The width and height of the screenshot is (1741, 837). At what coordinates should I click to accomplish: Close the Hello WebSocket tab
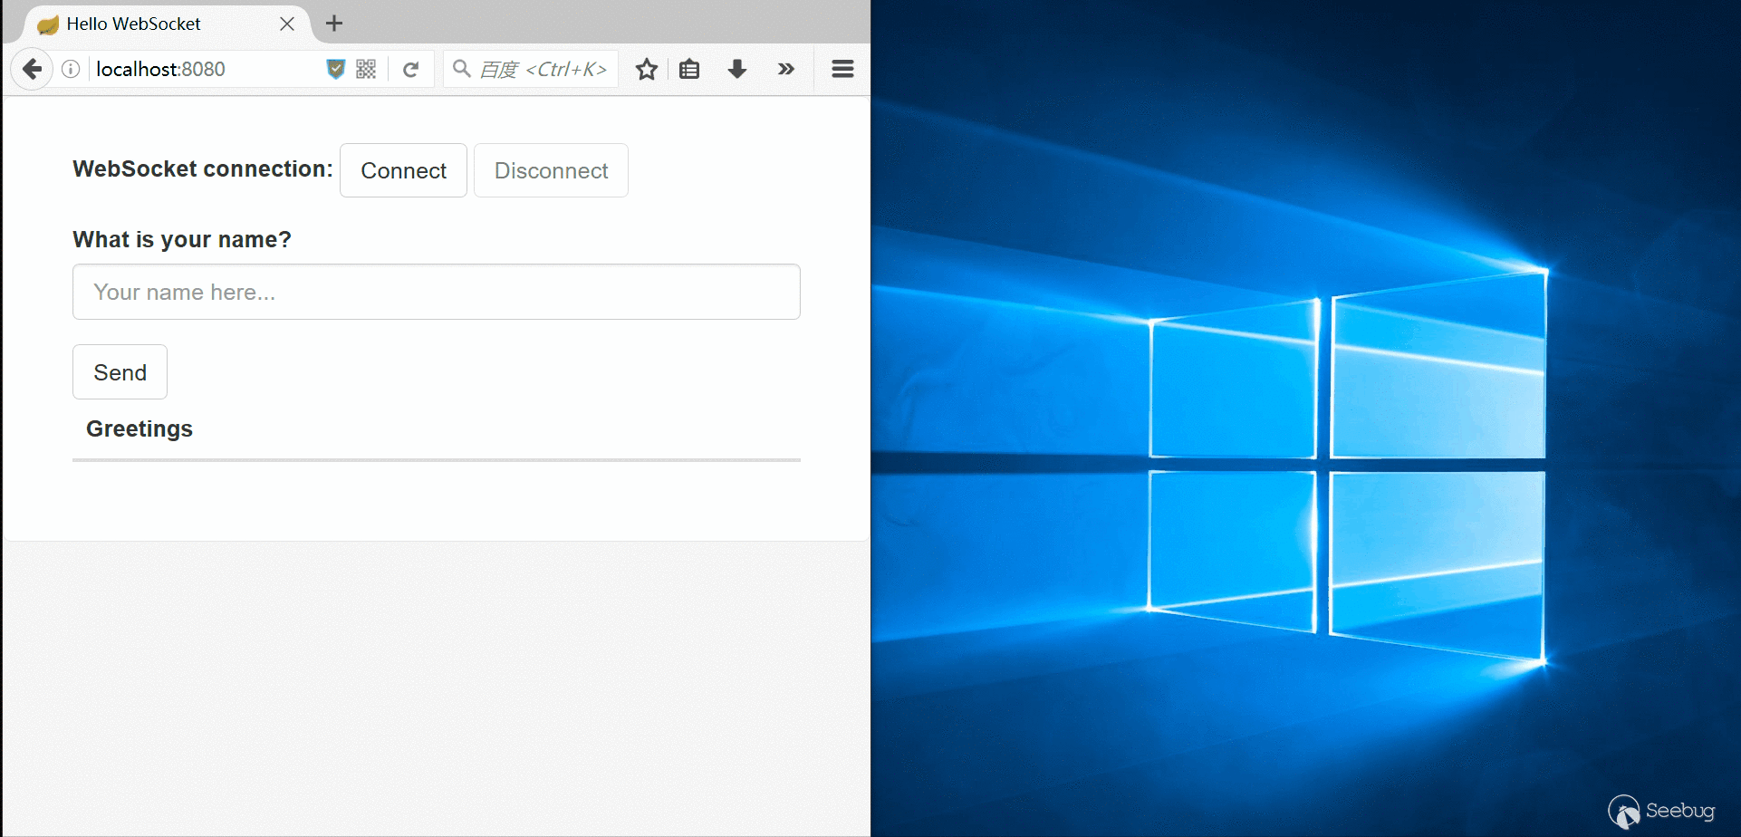tap(287, 24)
